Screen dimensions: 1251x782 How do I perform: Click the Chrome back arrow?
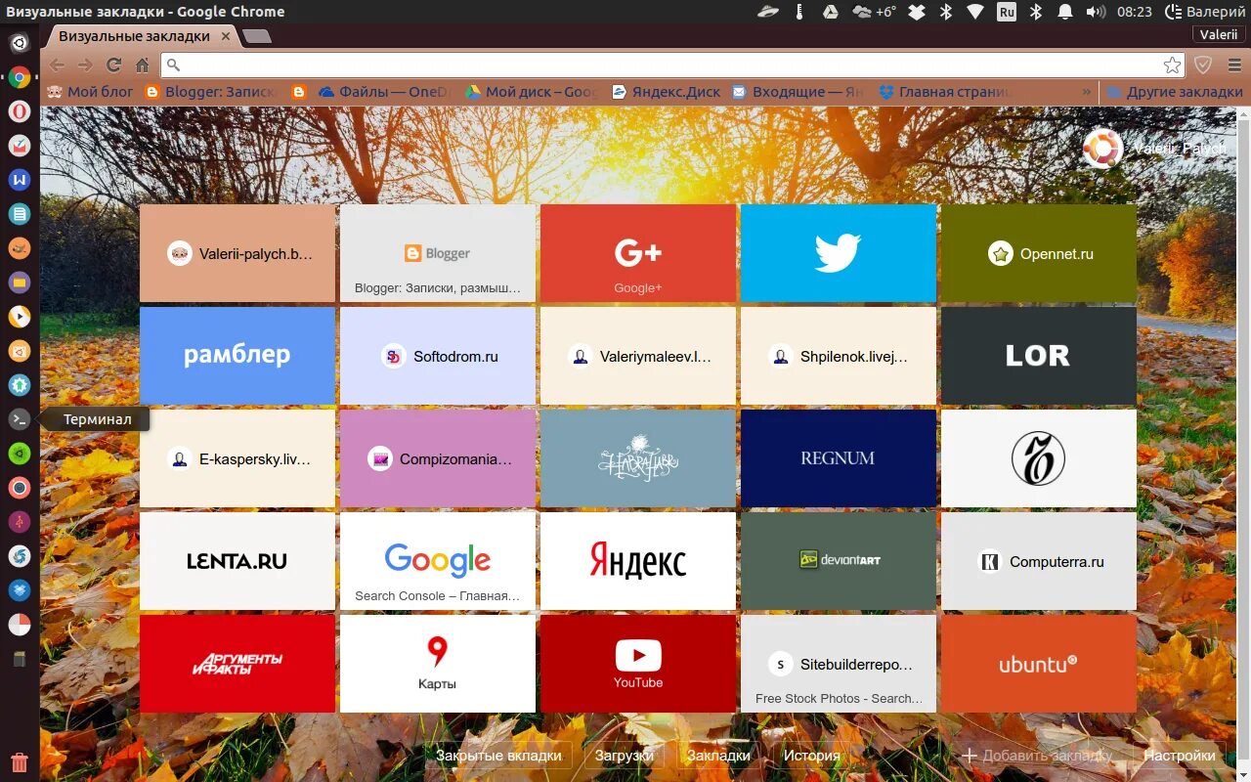point(57,65)
